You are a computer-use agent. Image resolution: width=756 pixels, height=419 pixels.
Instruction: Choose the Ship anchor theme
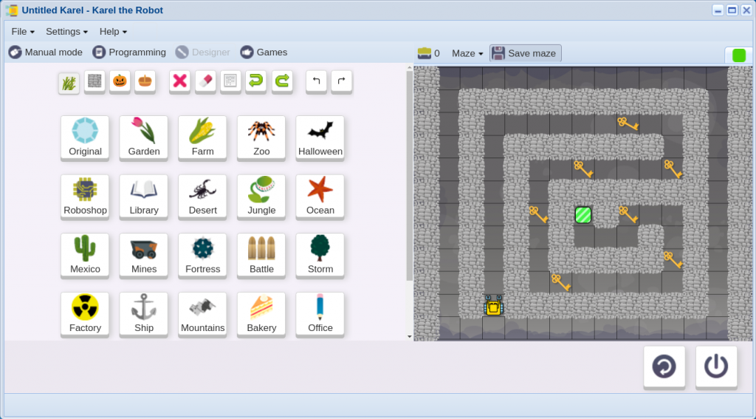144,314
